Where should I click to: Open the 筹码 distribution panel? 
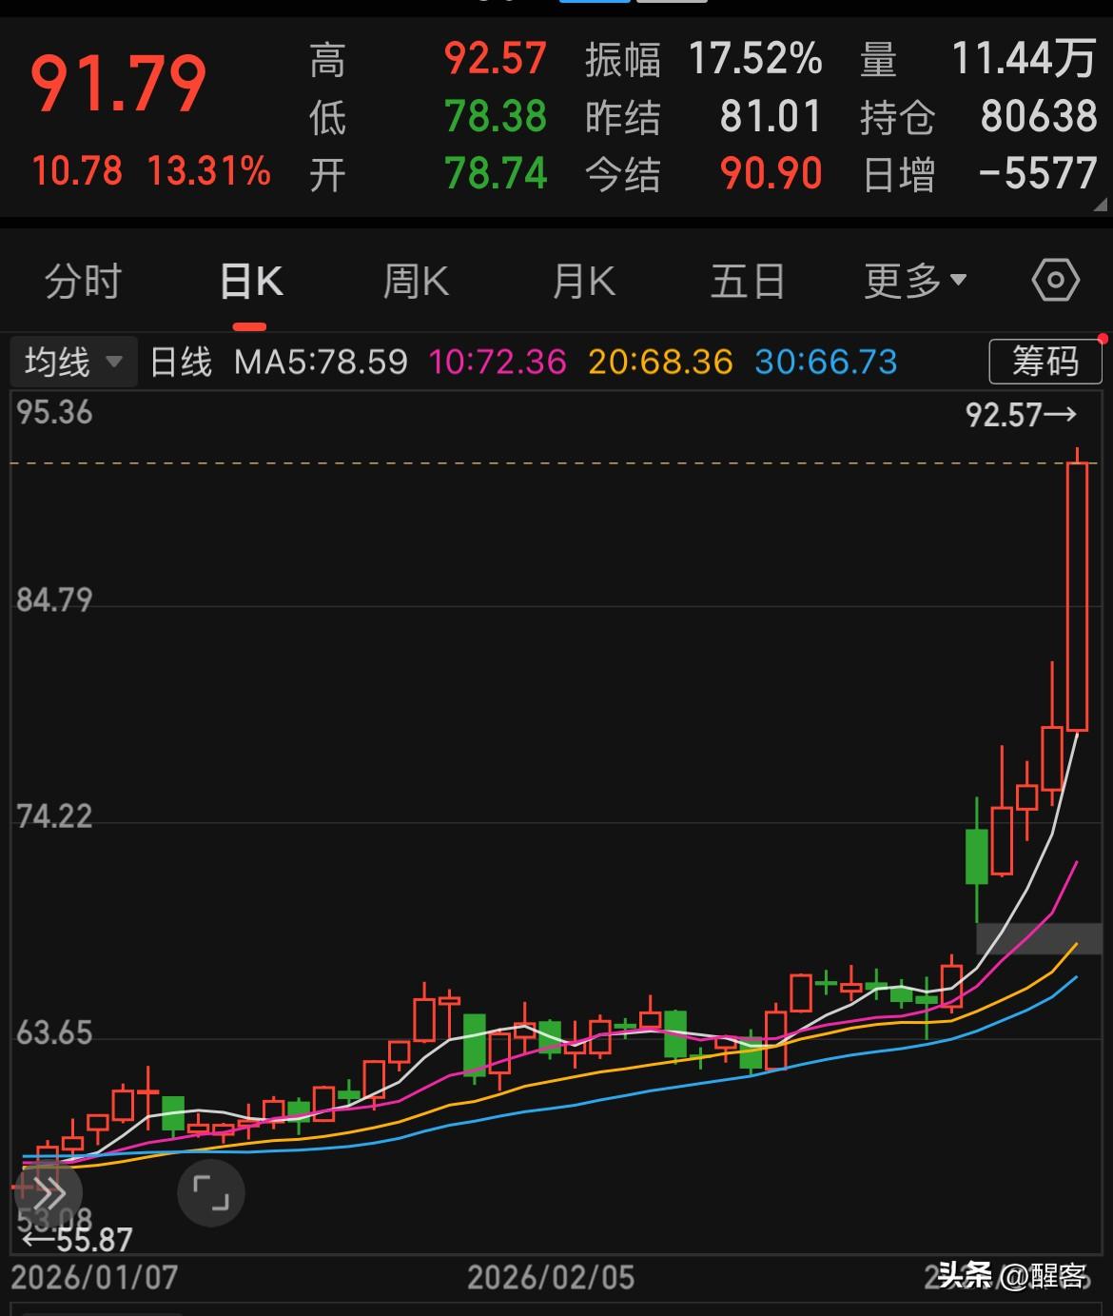coord(1045,361)
